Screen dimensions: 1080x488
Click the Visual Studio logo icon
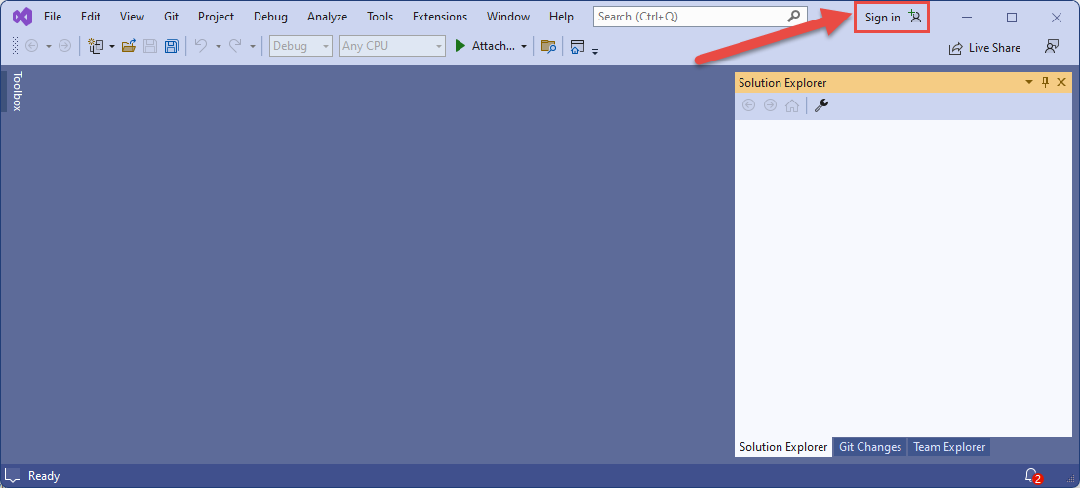point(22,17)
